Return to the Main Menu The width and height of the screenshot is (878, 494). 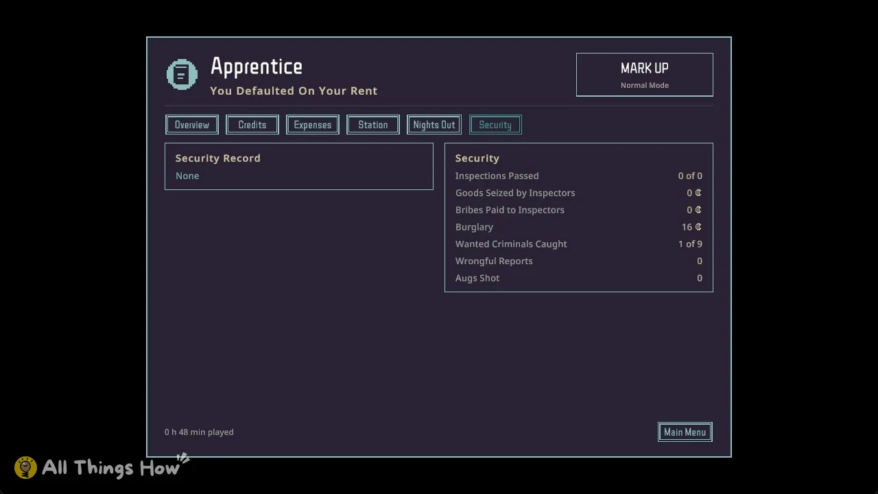(685, 432)
